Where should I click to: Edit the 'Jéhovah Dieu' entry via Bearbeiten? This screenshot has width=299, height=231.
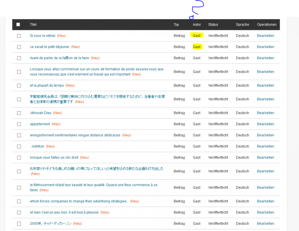point(265,113)
